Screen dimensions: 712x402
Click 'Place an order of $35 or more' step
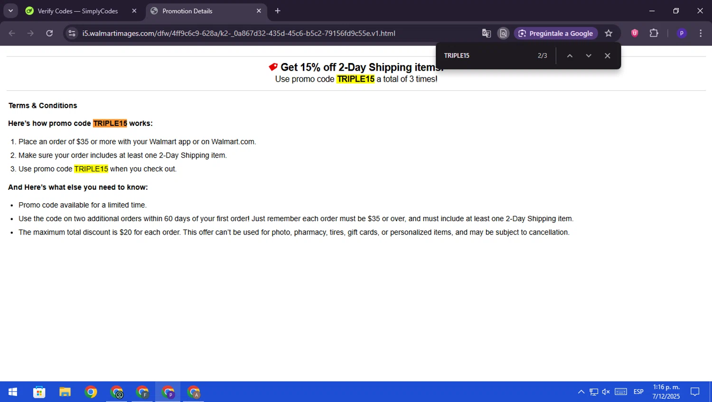[x=137, y=142]
